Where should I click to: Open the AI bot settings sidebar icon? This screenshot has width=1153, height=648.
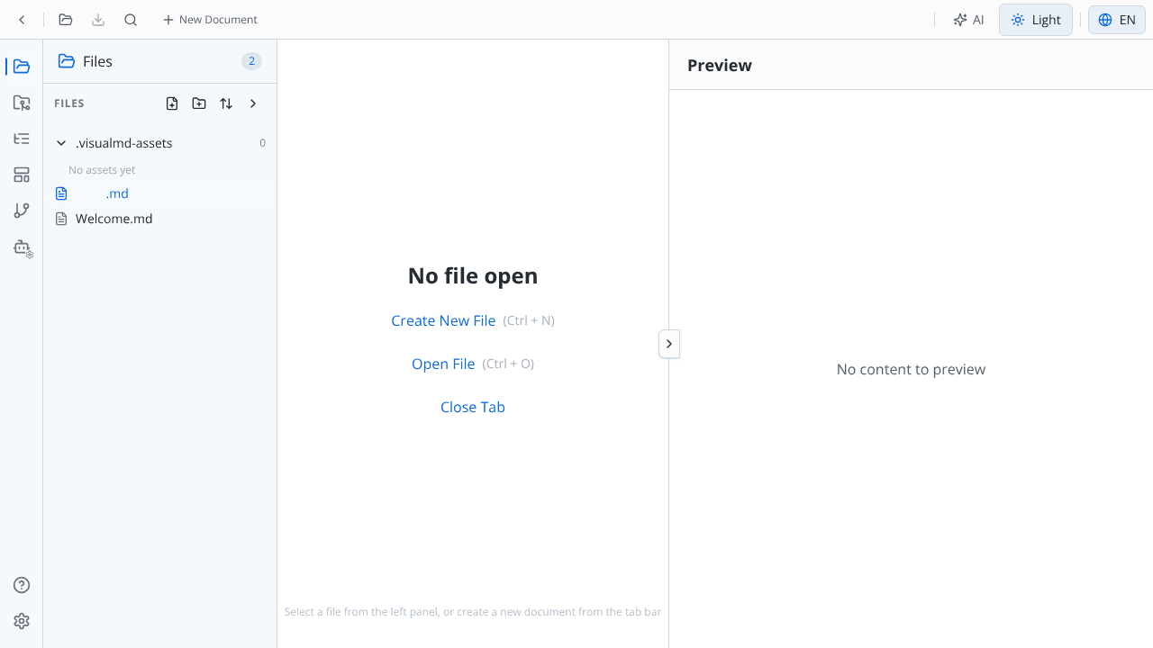click(22, 247)
